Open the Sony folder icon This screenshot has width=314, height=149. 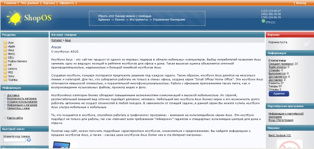(5, 76)
